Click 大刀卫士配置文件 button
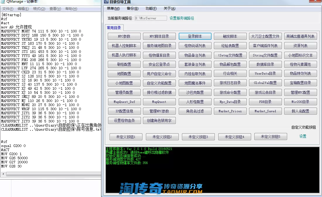This screenshot has width=322, height=197. tap(265, 36)
